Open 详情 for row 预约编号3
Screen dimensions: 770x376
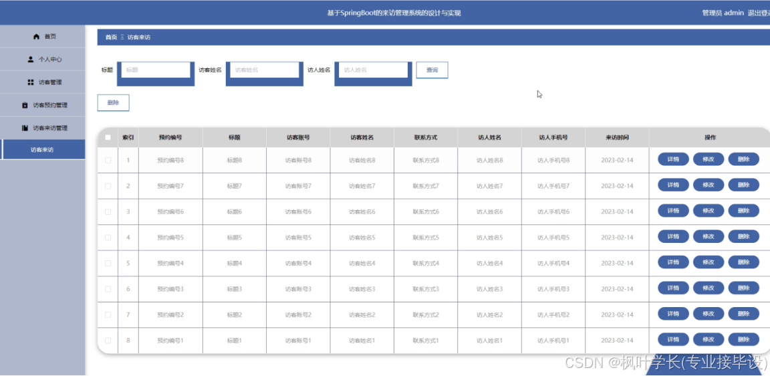pyautogui.click(x=673, y=288)
